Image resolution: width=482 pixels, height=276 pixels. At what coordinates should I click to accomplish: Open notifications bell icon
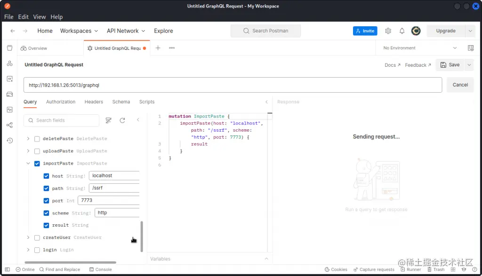(x=402, y=31)
